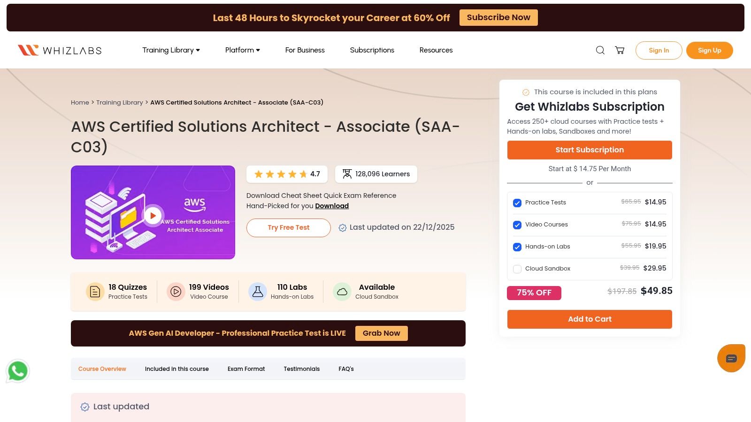Check the Cloud Sandbox checkbox

click(x=517, y=269)
